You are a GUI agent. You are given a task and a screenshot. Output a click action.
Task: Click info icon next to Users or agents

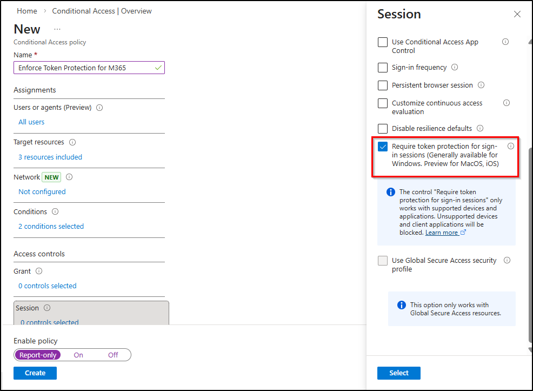point(99,108)
